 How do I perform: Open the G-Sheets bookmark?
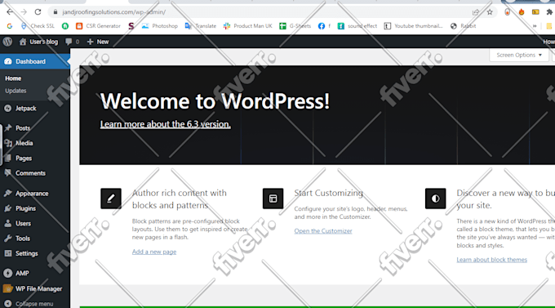(295, 26)
